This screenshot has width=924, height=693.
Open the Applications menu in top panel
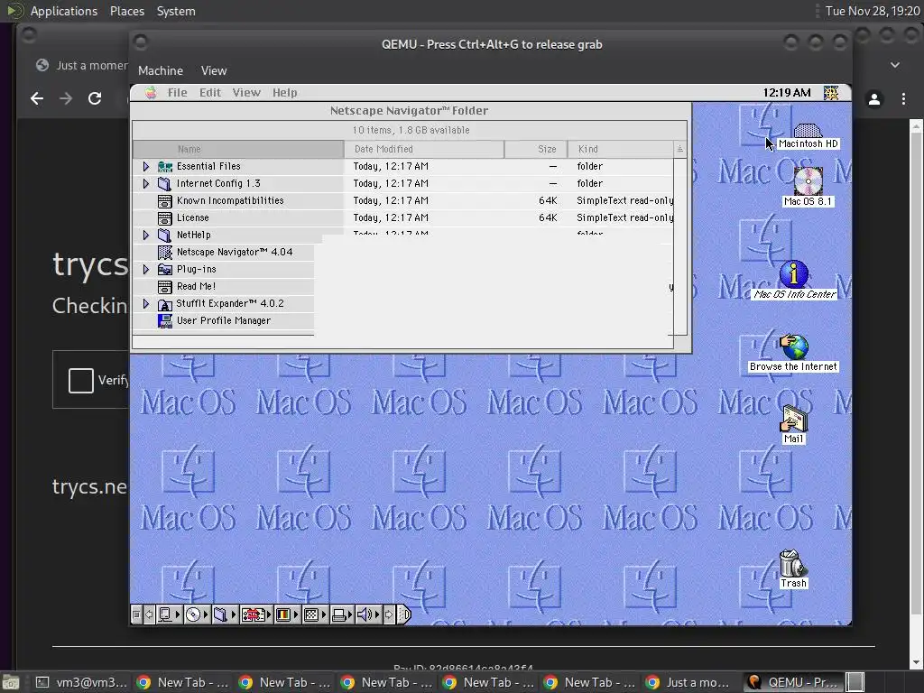[64, 11]
